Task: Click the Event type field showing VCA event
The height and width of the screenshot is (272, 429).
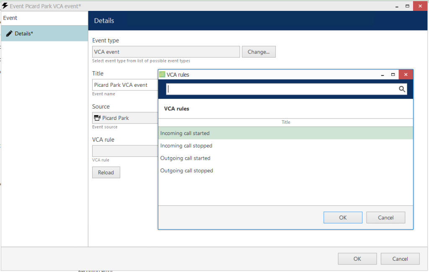Action: pos(166,52)
